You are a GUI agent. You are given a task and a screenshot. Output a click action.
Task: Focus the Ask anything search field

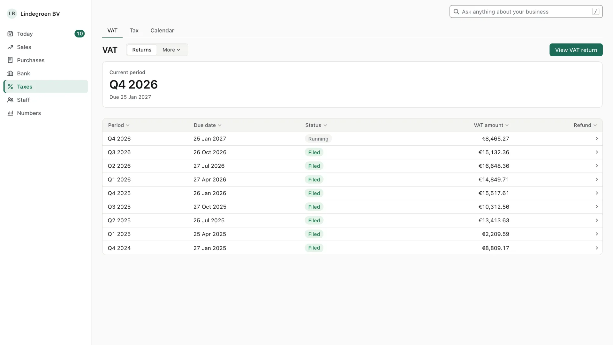click(x=526, y=12)
